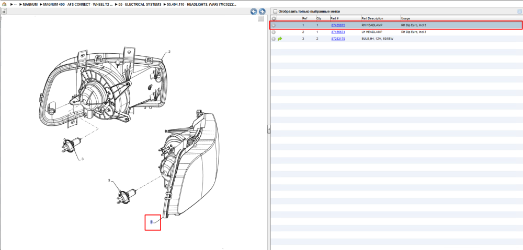Screen dimensions: 523x250
Task: Add RH HEADLAMP row using its plus icon
Action: (274, 25)
